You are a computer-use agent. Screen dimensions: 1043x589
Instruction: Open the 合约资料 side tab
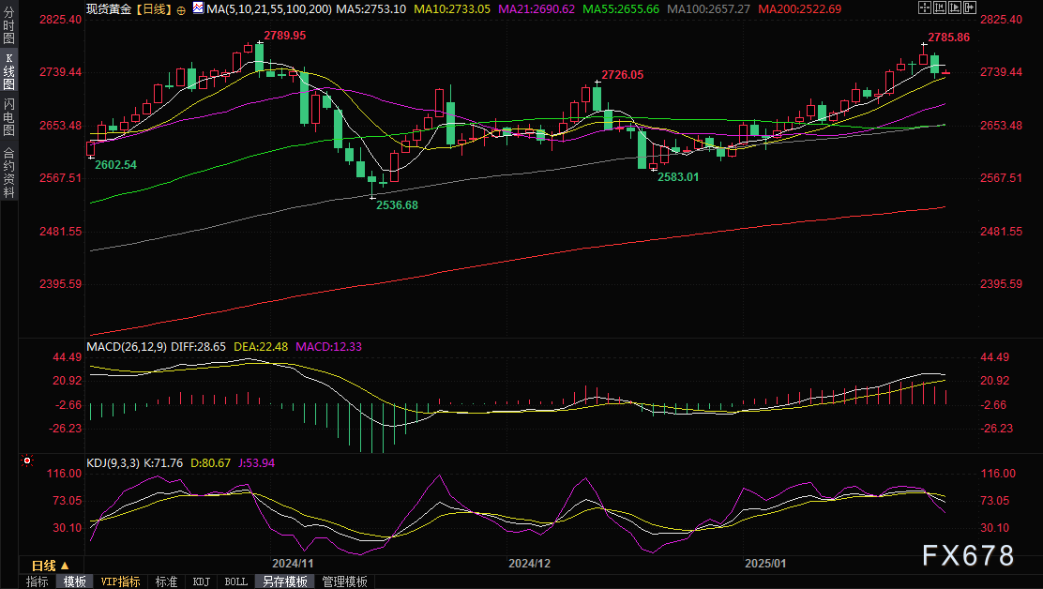(8, 173)
